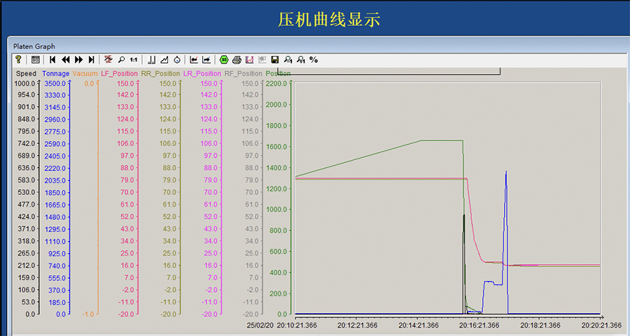The width and height of the screenshot is (630, 336).
Task: Select the Vacuum axis label
Action: tap(85, 73)
